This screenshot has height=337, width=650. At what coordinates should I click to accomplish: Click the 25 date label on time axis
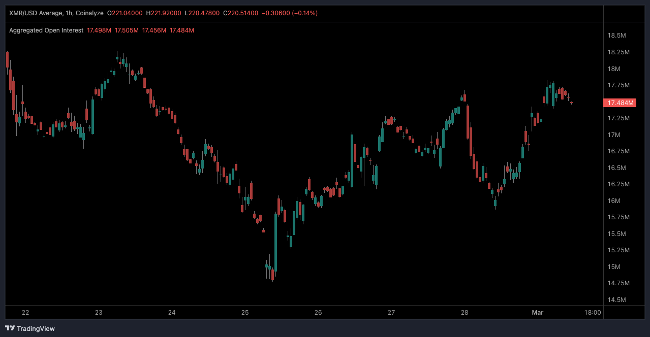point(245,313)
